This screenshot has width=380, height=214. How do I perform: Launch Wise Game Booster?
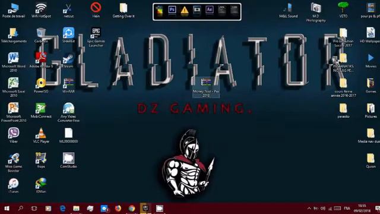pyautogui.click(x=14, y=162)
